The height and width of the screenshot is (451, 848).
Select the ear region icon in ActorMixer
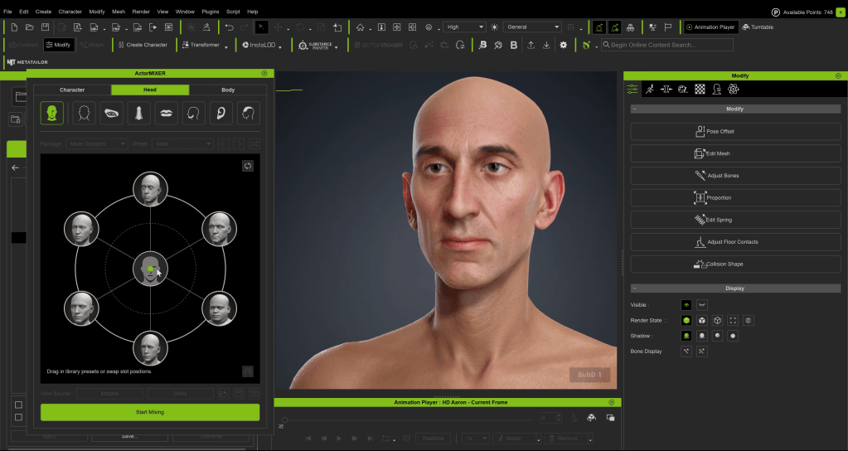(221, 113)
